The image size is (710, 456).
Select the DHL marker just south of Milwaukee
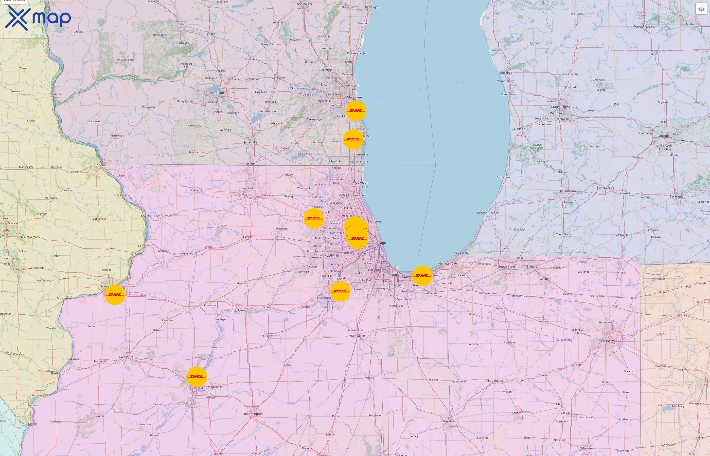tap(356, 110)
